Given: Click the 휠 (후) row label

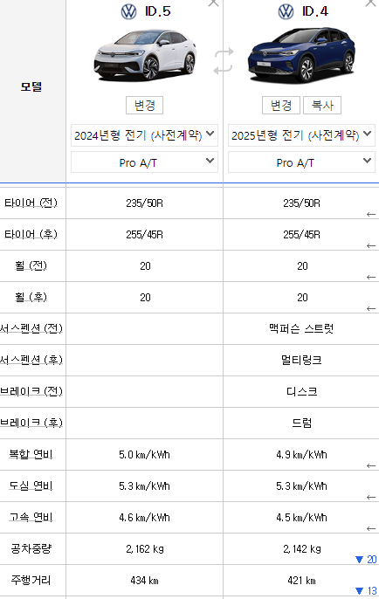Looking at the screenshot, I should [31, 297].
